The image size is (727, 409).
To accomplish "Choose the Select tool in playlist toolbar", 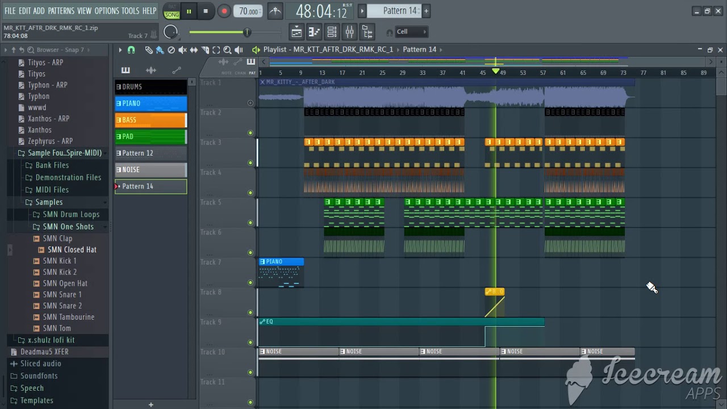I will [216, 50].
